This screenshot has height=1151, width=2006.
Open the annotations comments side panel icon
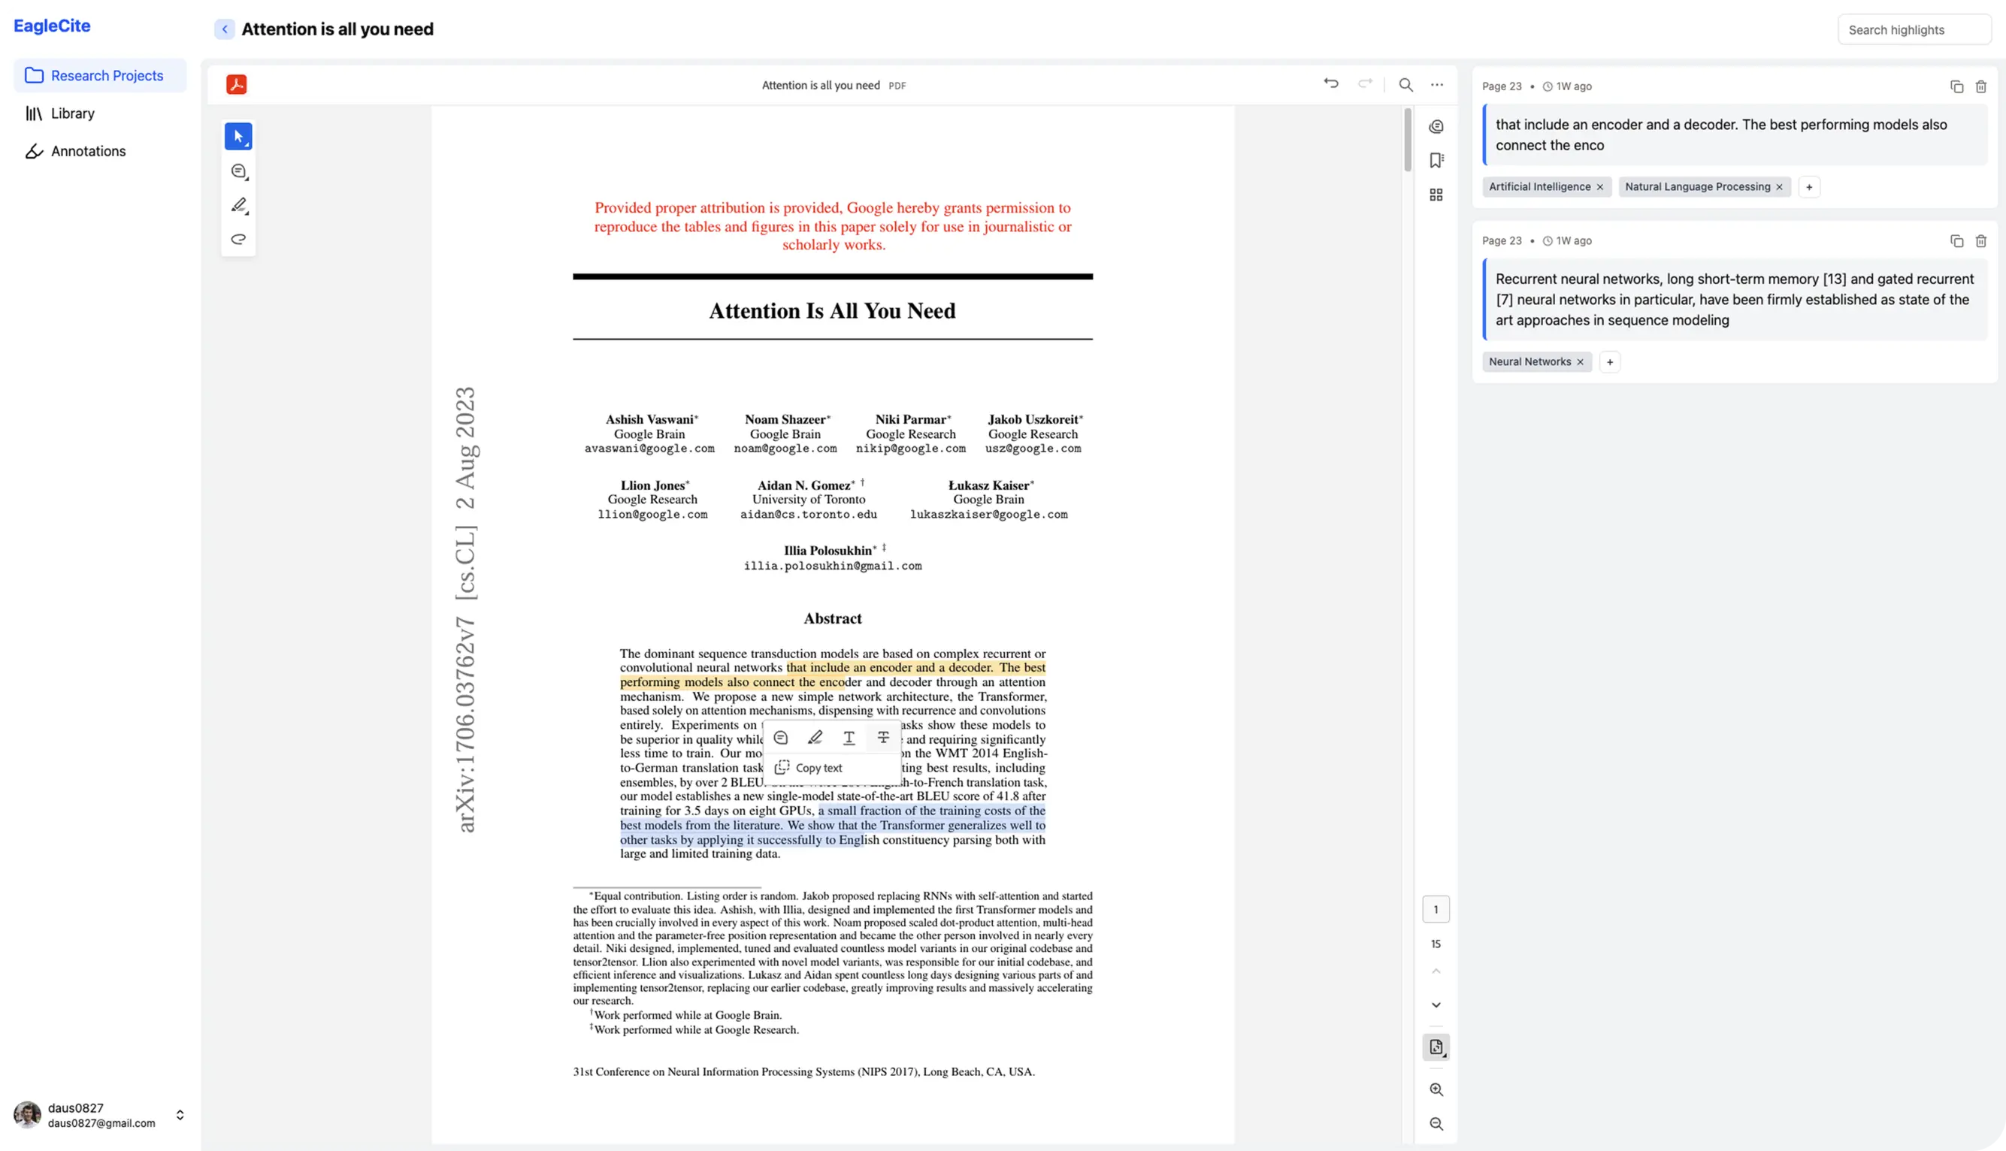tap(1436, 126)
